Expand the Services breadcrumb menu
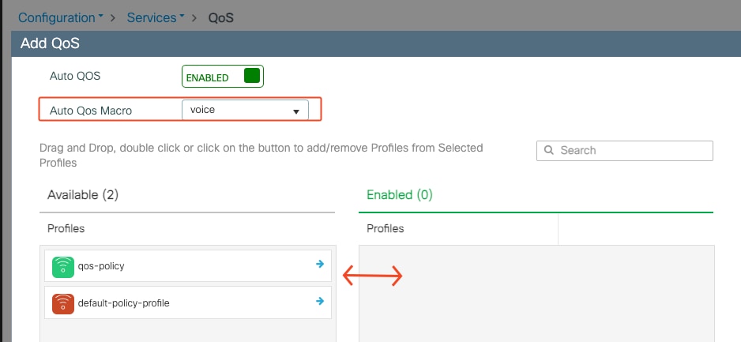 [156, 18]
